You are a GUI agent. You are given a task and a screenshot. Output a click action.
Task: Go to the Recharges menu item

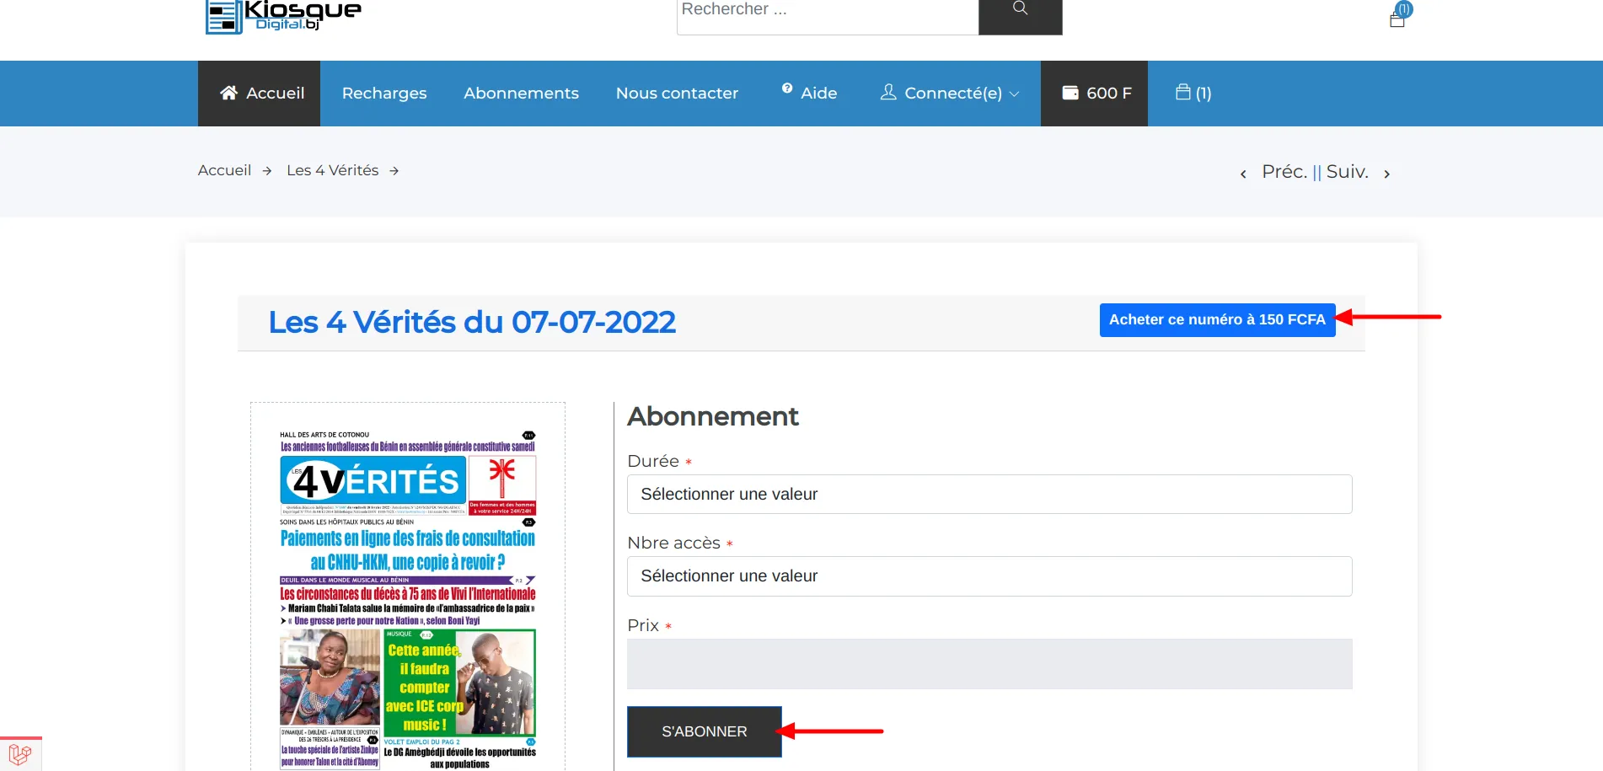pyautogui.click(x=383, y=93)
